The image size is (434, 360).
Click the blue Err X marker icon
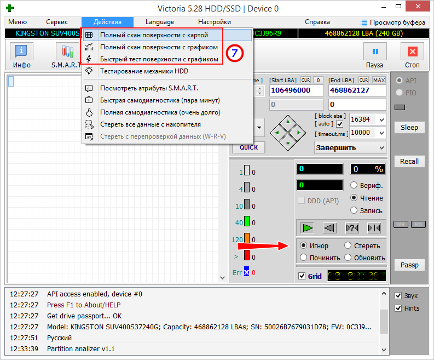[x=246, y=272]
